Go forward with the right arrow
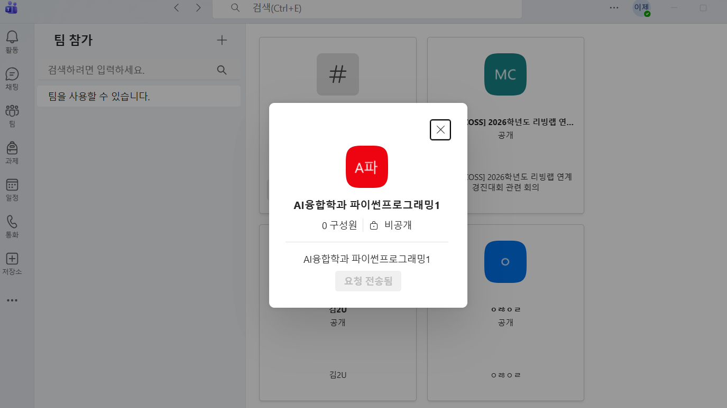 pos(198,8)
